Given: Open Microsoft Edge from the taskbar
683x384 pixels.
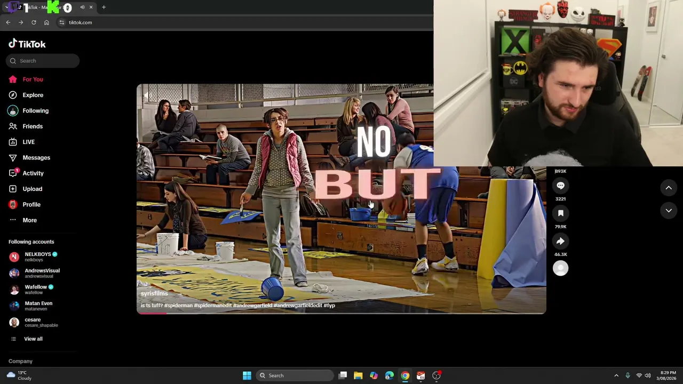Looking at the screenshot, I should pyautogui.click(x=390, y=375).
